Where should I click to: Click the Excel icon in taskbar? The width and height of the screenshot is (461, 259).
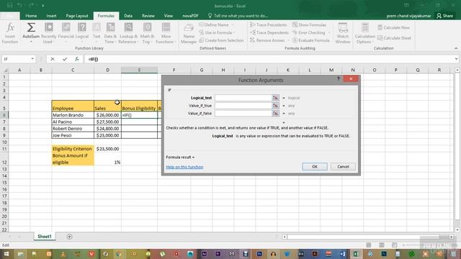click(x=357, y=254)
